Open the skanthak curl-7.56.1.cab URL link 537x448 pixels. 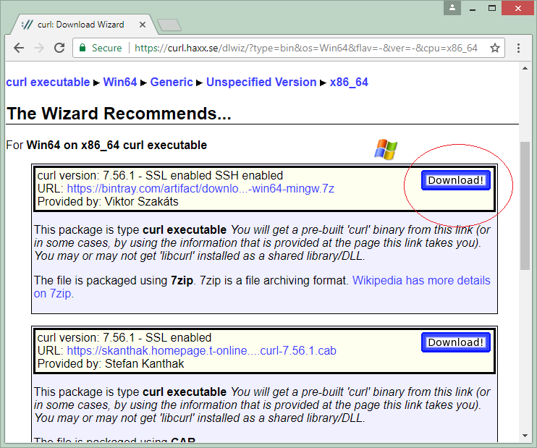click(x=201, y=350)
